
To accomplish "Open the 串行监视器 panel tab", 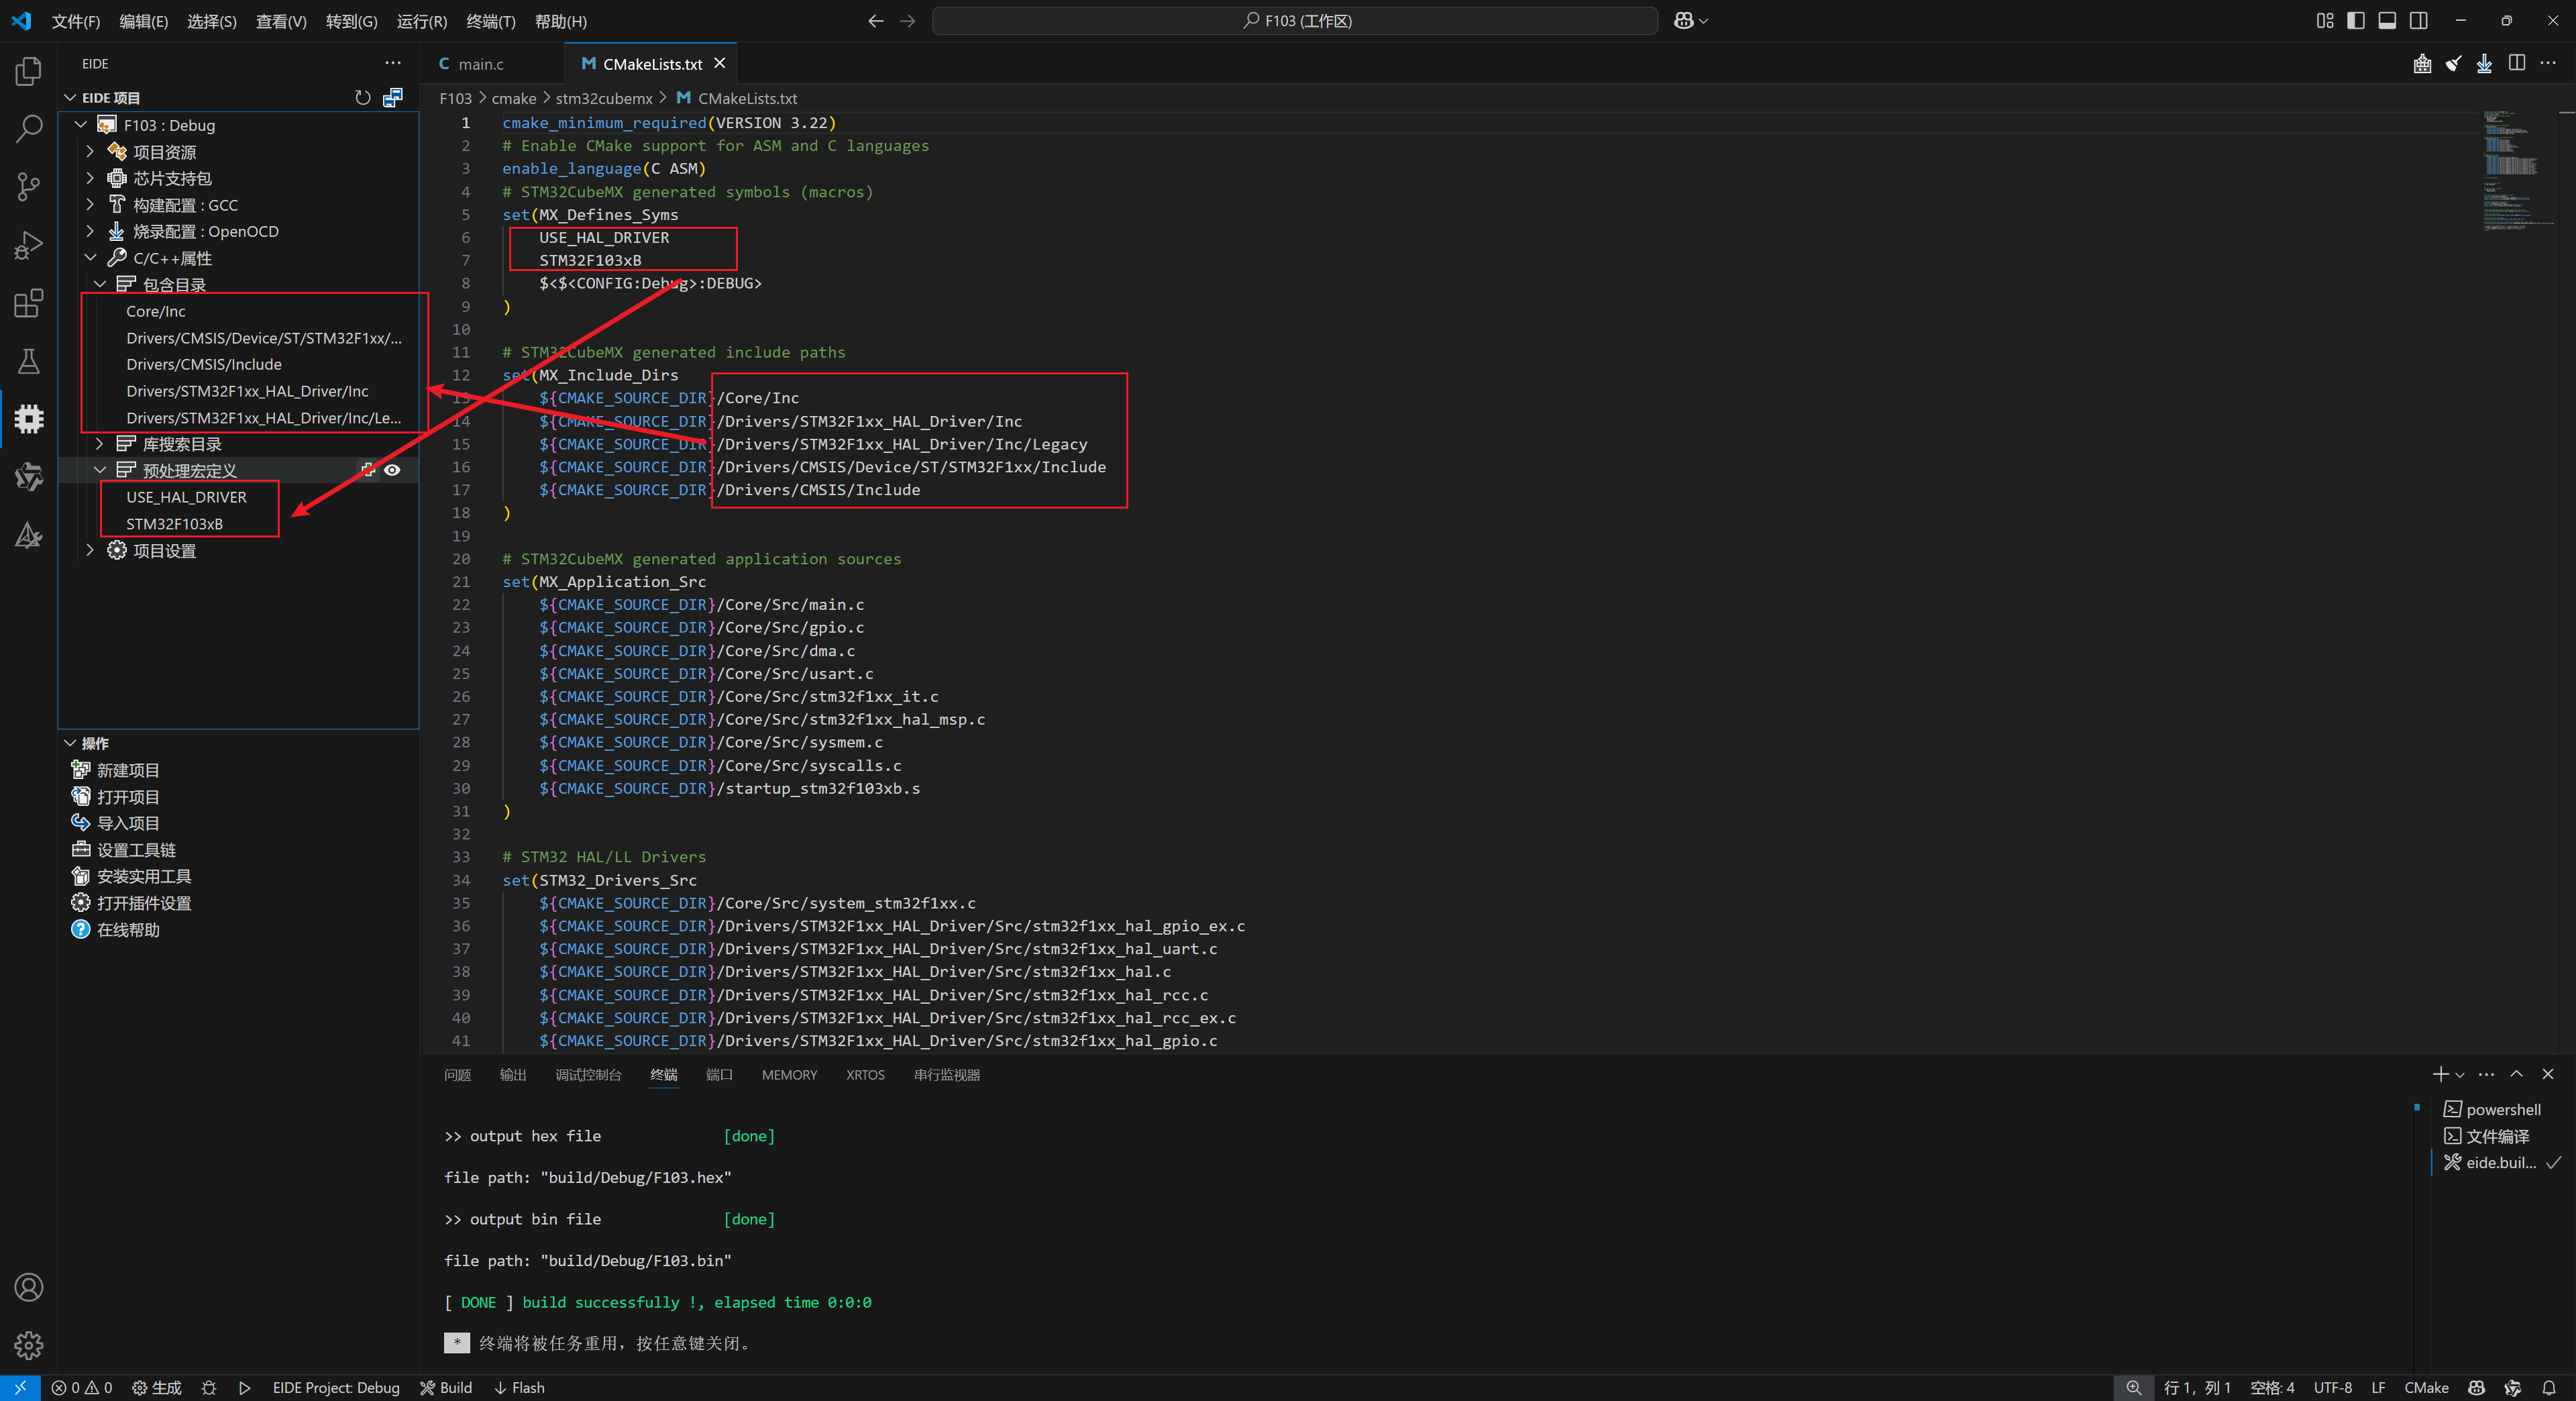I will [x=946, y=1075].
